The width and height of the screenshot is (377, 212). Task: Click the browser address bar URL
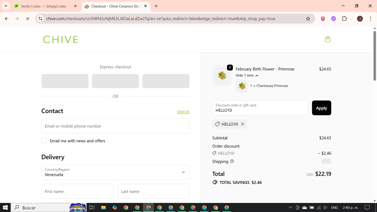[x=161, y=19]
